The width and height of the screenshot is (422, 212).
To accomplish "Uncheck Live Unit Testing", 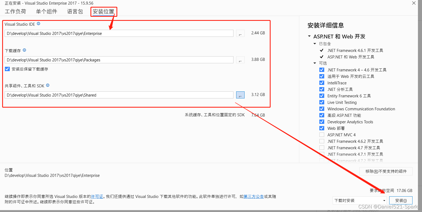I will 322,102.
